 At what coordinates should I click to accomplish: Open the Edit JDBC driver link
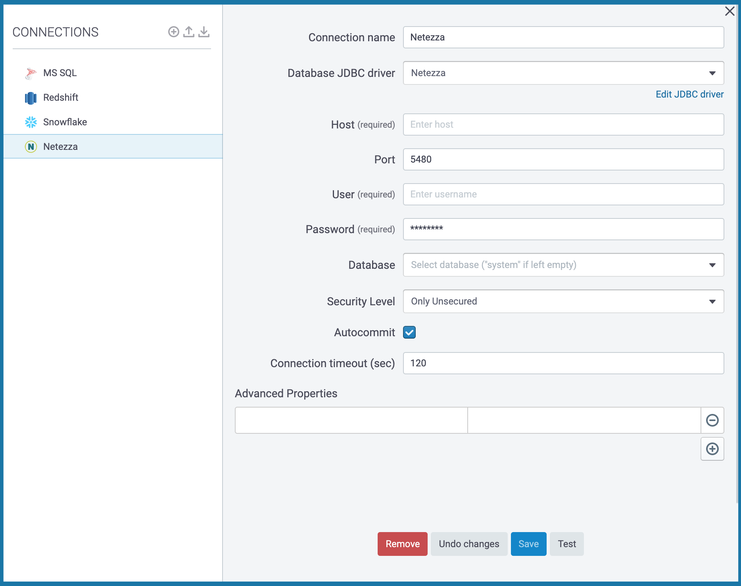click(689, 94)
